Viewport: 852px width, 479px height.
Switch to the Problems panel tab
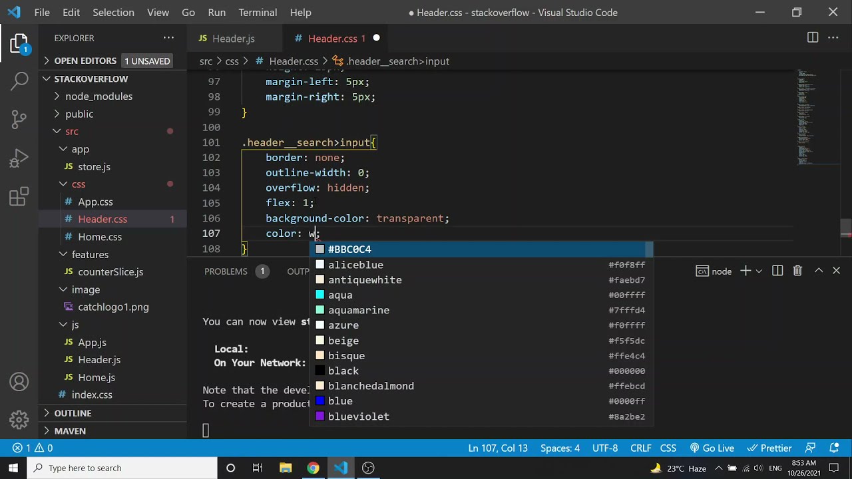point(226,271)
